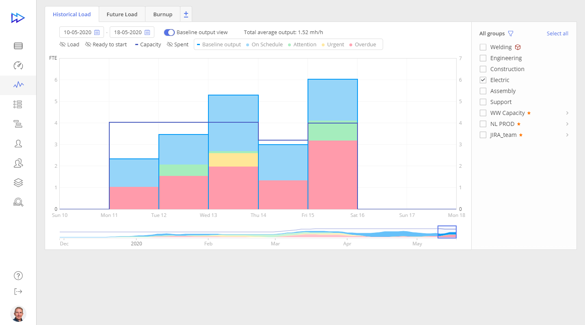Click the single user icon in sidebar
Screen dimensions: 585x325
pos(18,144)
